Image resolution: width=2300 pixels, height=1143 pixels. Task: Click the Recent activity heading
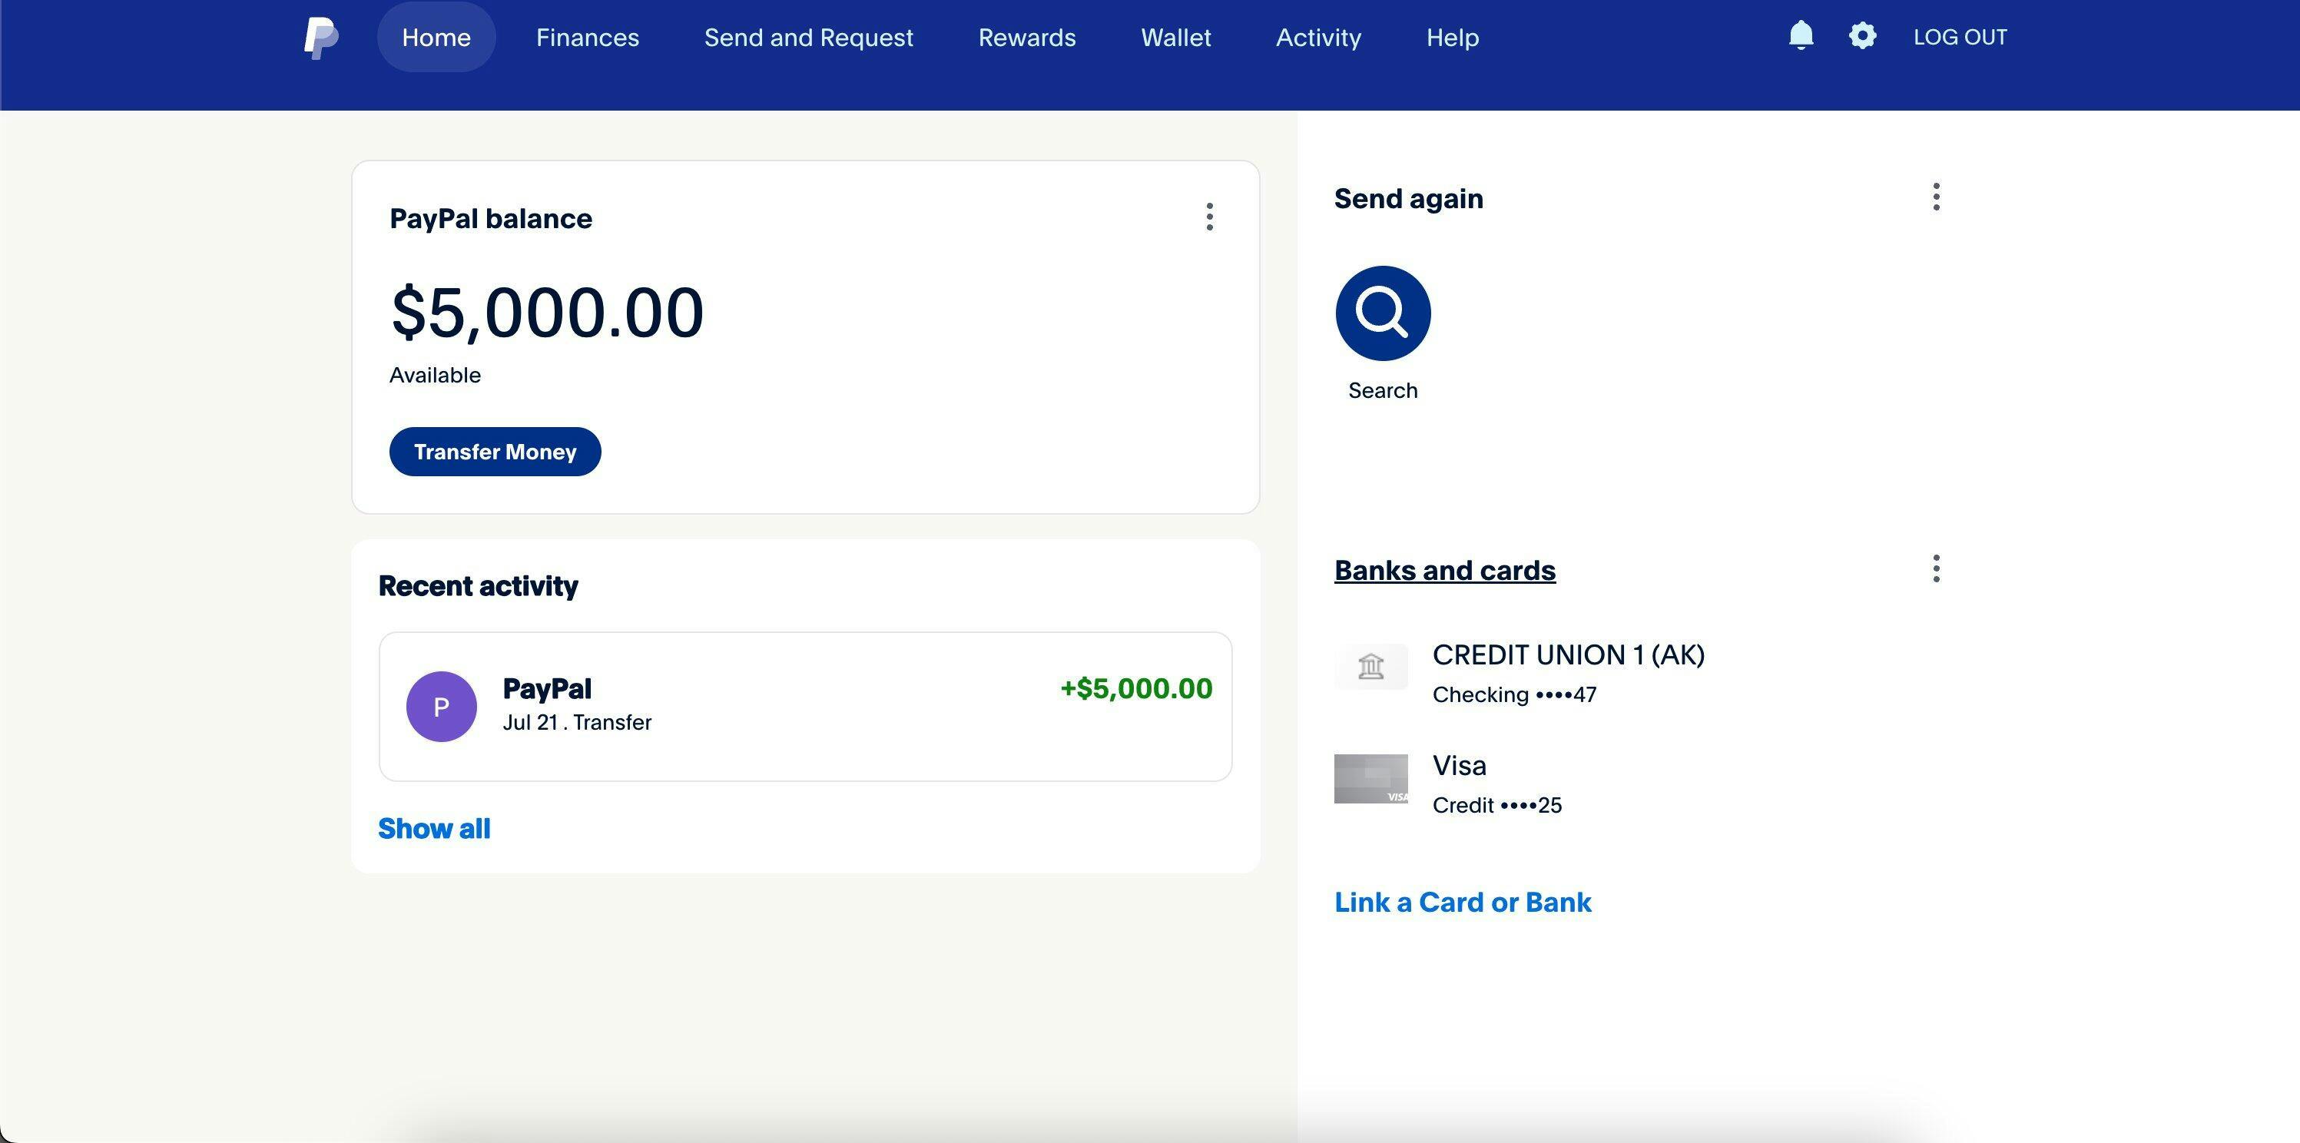pyautogui.click(x=478, y=586)
